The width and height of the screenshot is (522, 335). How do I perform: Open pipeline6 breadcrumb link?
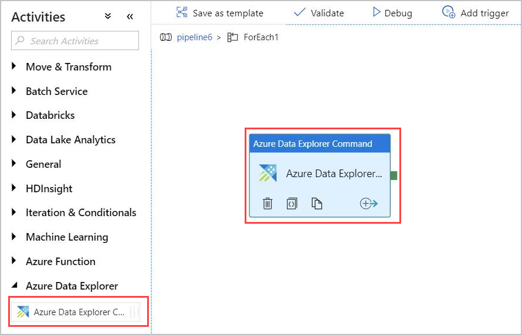(194, 37)
